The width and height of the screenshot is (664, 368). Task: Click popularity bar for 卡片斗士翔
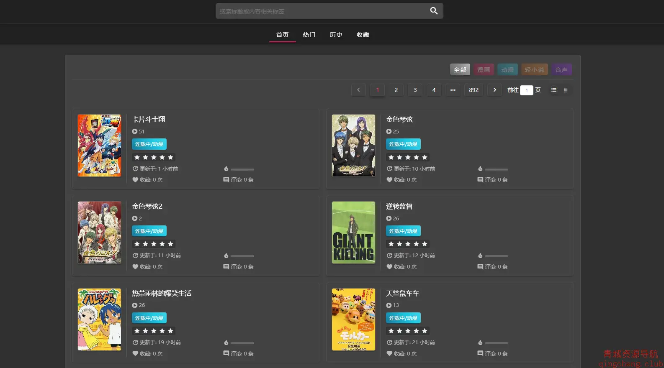(242, 169)
